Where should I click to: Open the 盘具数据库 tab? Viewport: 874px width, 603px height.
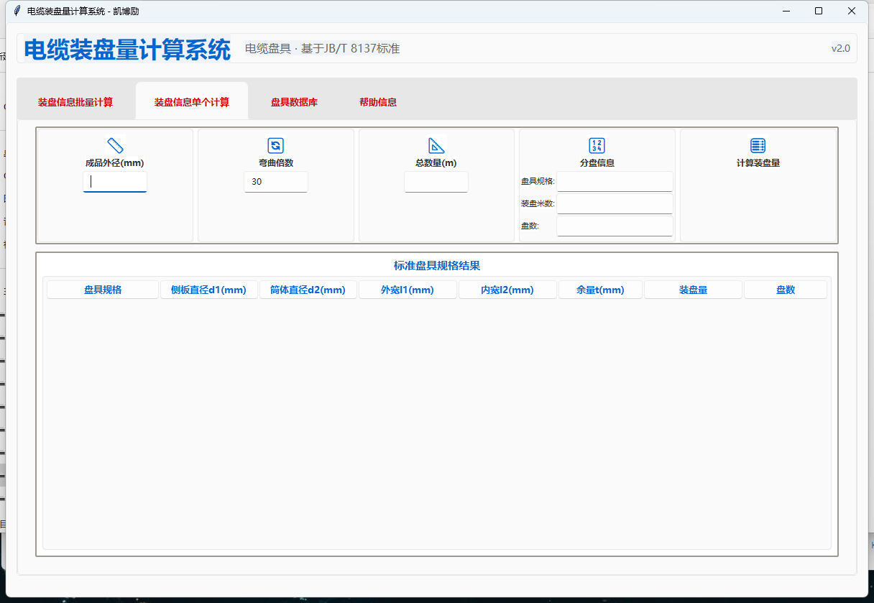click(294, 102)
